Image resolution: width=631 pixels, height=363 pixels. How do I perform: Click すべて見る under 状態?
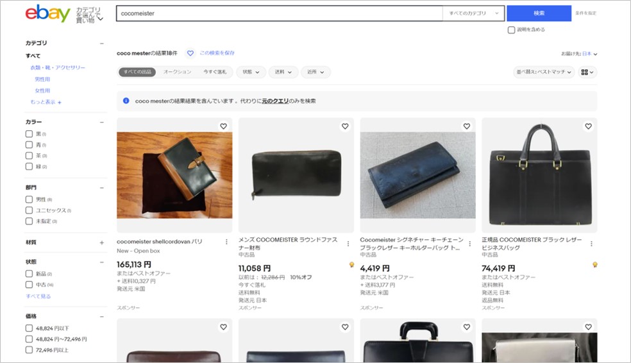point(38,296)
